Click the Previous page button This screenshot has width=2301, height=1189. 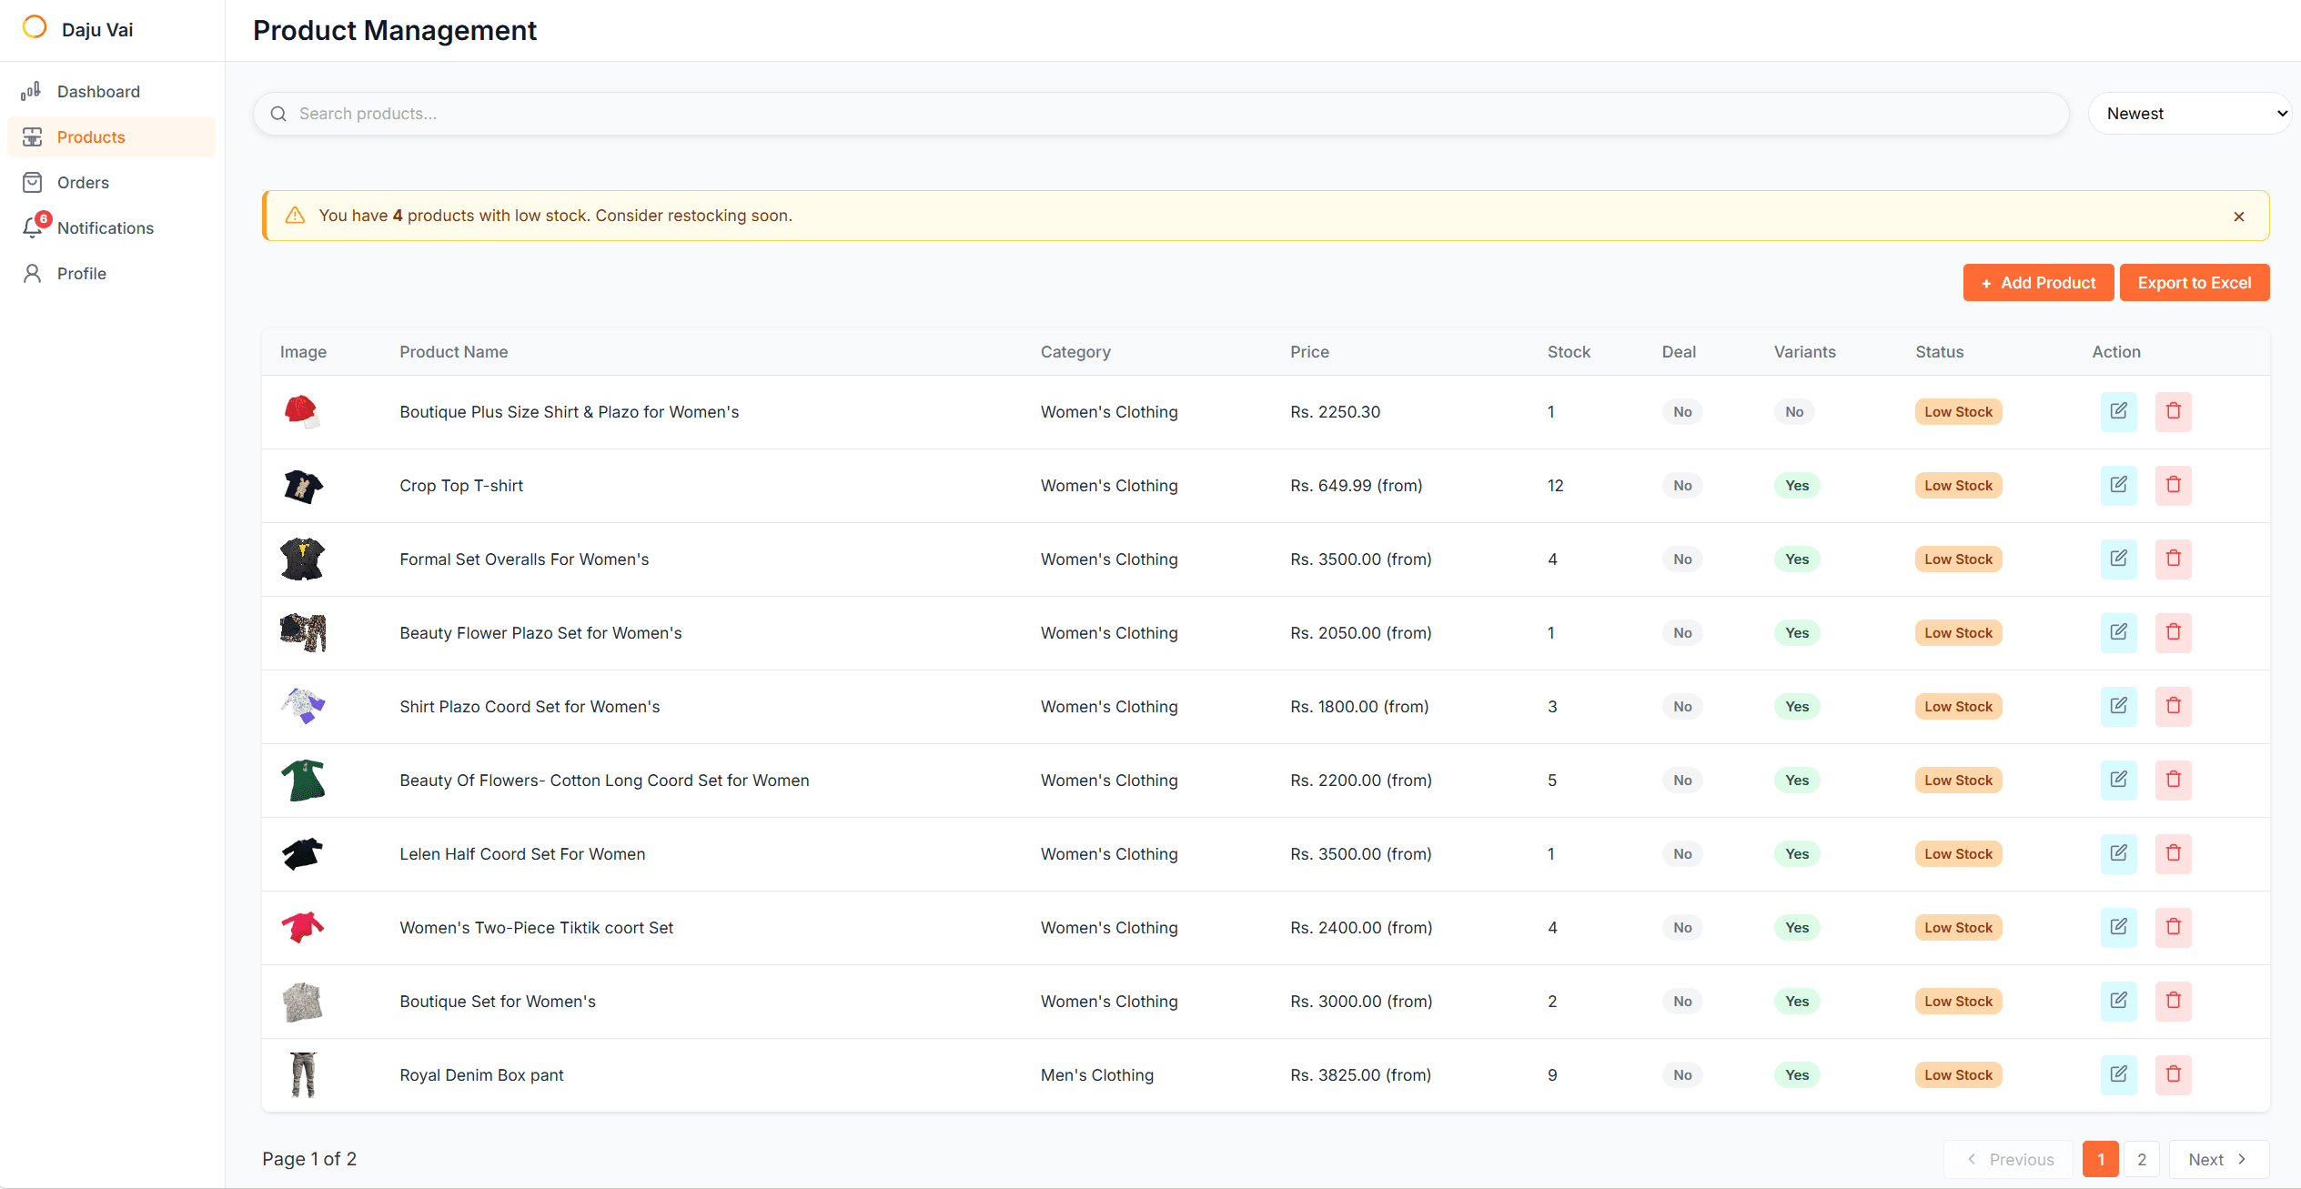click(x=2008, y=1159)
